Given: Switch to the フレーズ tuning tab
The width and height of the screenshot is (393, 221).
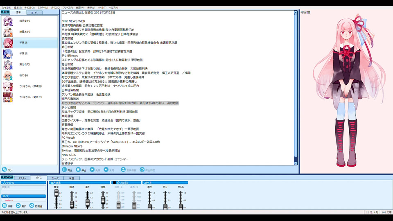Looking at the screenshot, I should [55, 178].
